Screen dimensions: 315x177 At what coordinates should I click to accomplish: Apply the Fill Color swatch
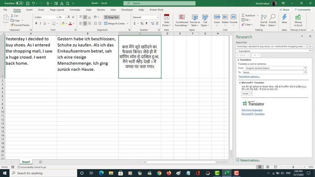[x=63, y=24]
